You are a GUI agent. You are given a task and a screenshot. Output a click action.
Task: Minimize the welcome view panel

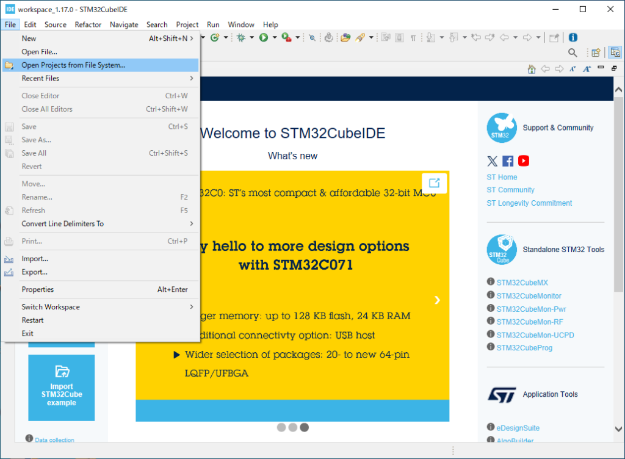601,67
